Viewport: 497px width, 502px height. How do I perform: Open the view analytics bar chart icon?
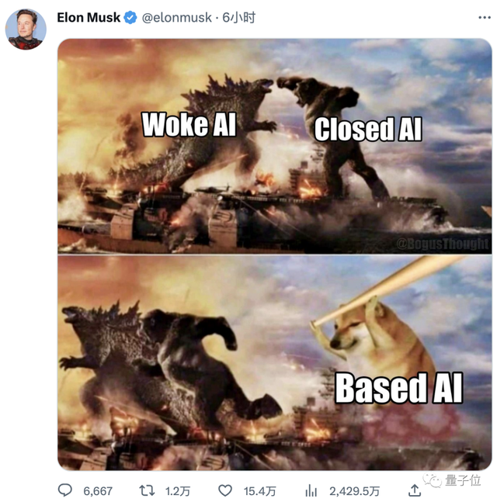pos(311,490)
